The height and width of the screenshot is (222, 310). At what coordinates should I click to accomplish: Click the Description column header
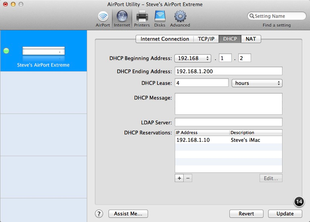(x=256, y=133)
